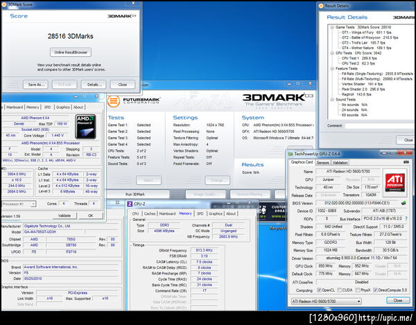The width and height of the screenshot is (416, 325).
Task: Open SPD tab in CPU-Z Memory window
Action: click(x=200, y=213)
